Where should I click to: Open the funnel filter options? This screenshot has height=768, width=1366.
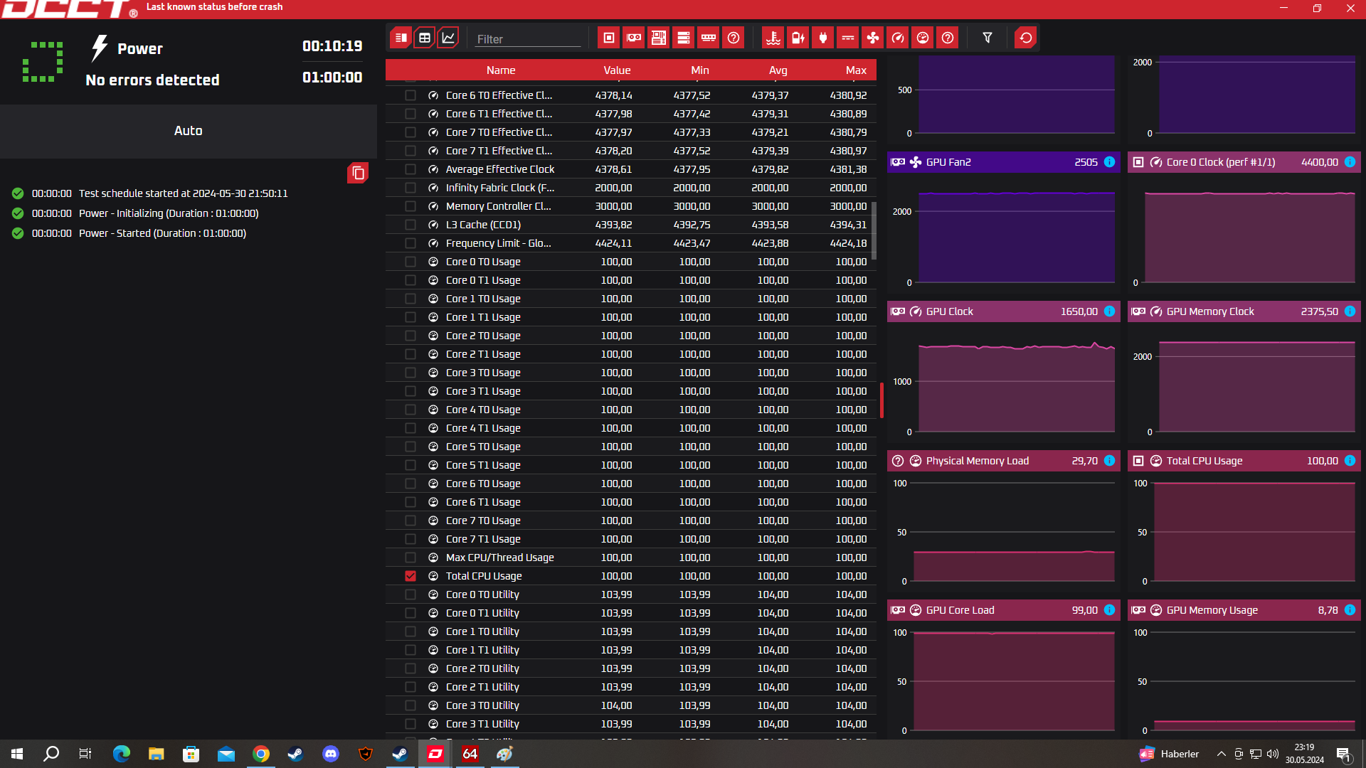coord(988,38)
